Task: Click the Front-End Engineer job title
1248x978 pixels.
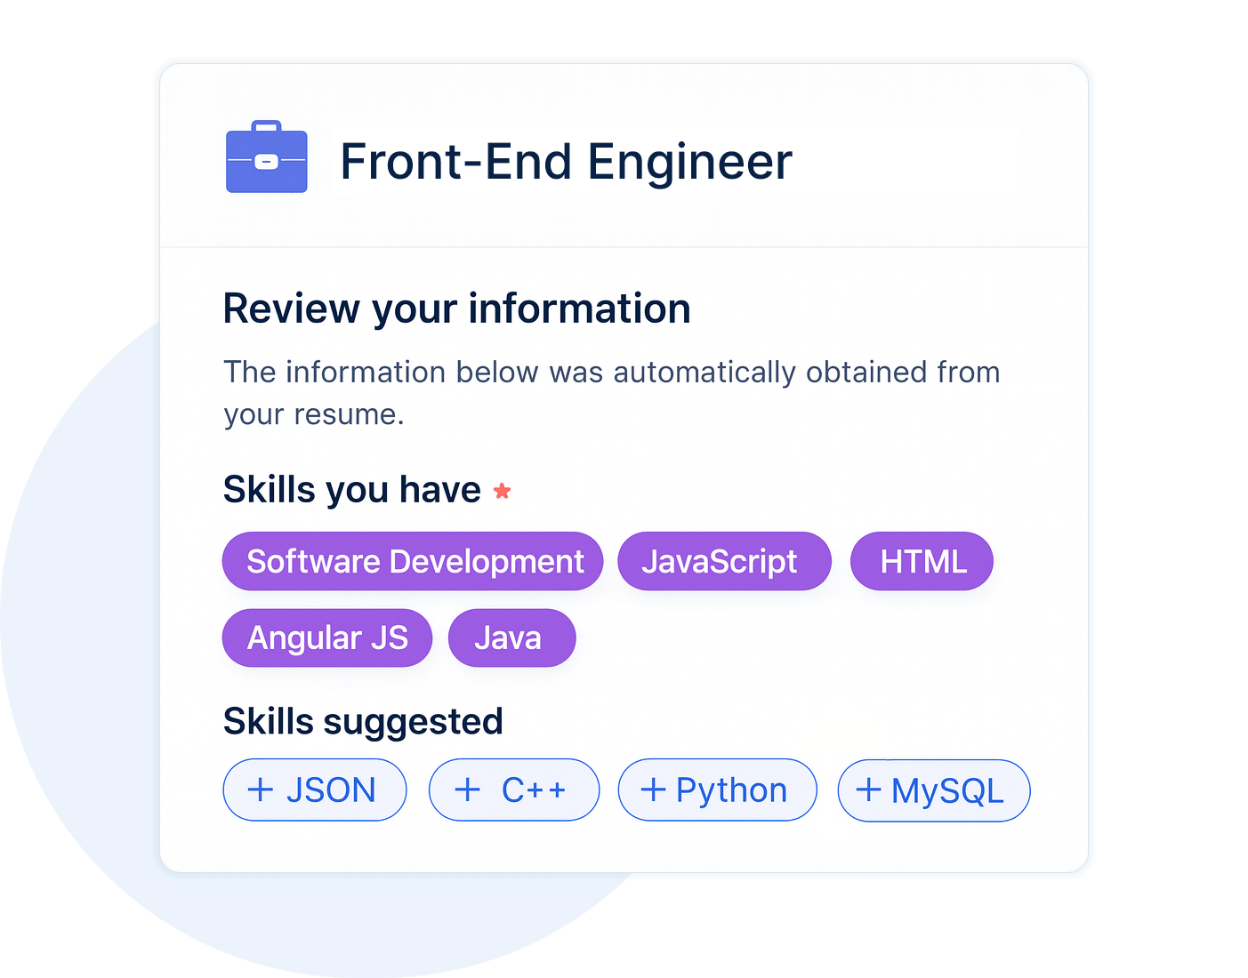Action: tap(566, 162)
